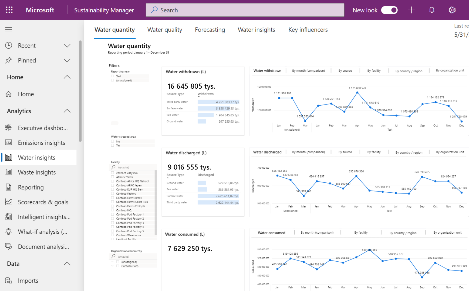This screenshot has width=469, height=291.
Task: Click the Home house icon
Action: [x=9, y=94]
